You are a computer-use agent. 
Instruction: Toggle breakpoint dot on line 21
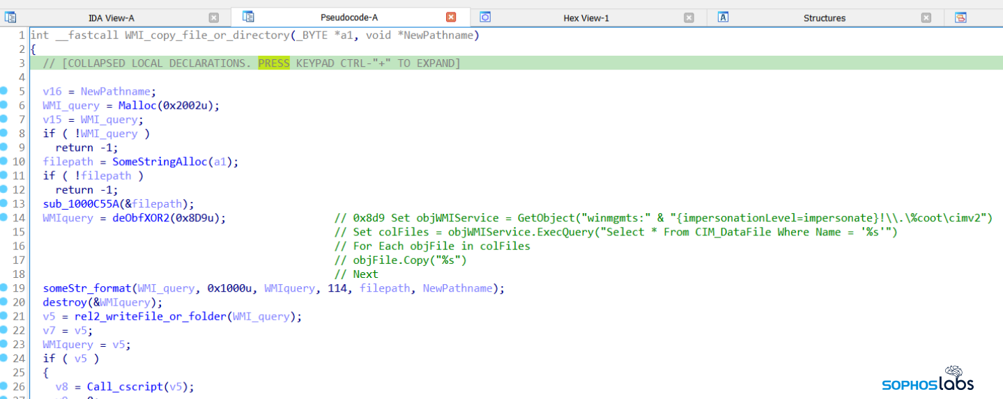click(x=4, y=316)
